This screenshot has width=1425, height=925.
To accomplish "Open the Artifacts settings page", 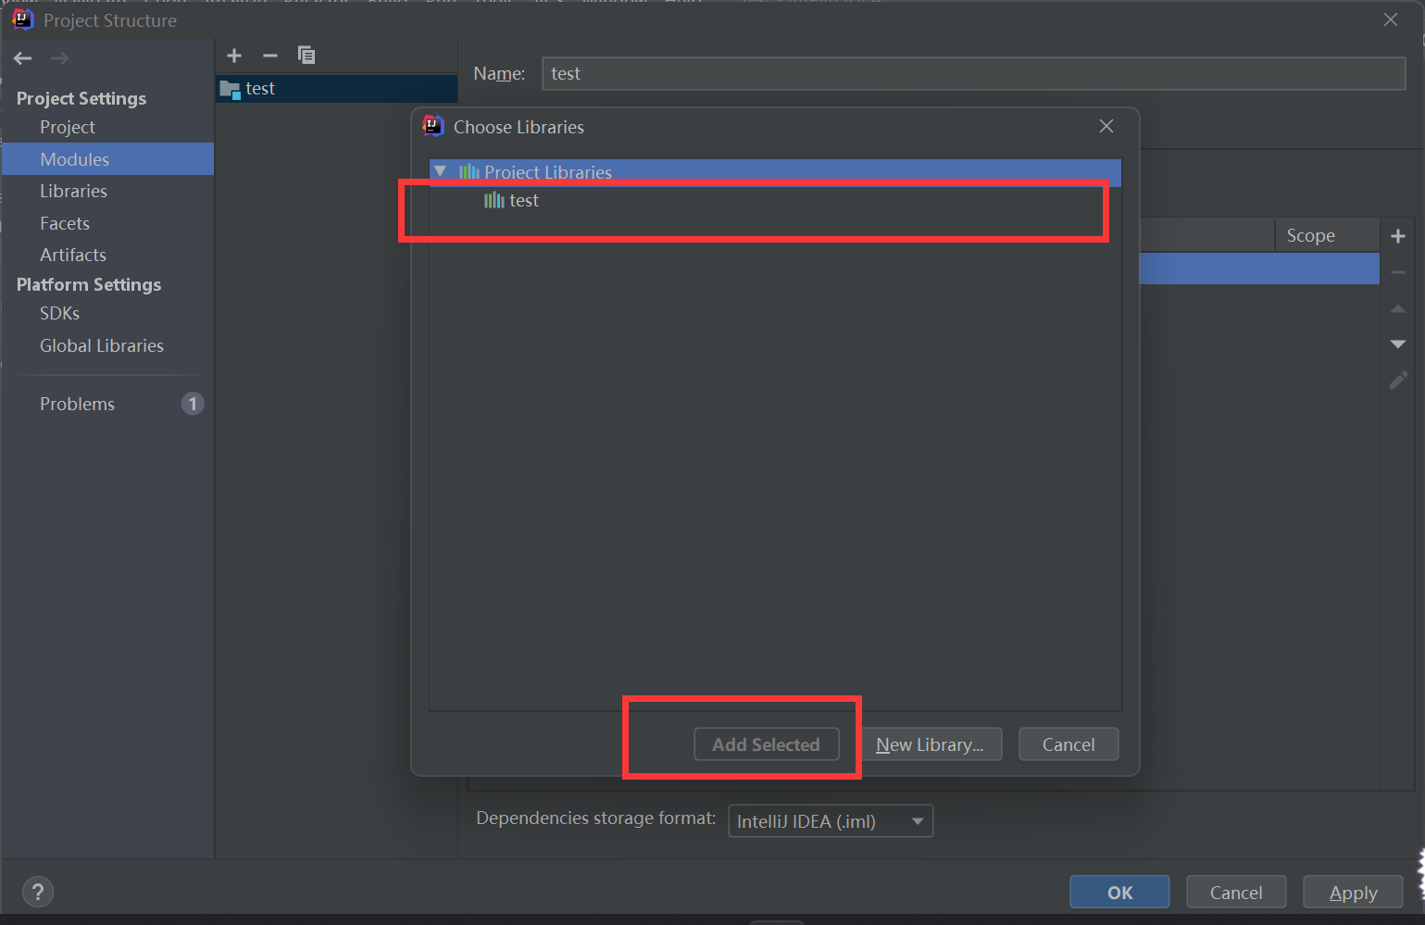I will tap(73, 255).
